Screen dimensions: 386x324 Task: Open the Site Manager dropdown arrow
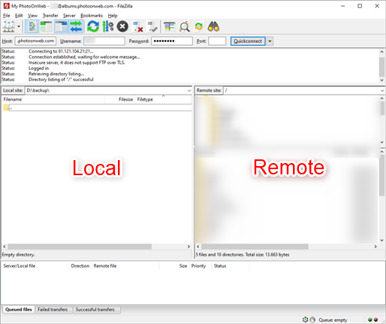coord(19,26)
